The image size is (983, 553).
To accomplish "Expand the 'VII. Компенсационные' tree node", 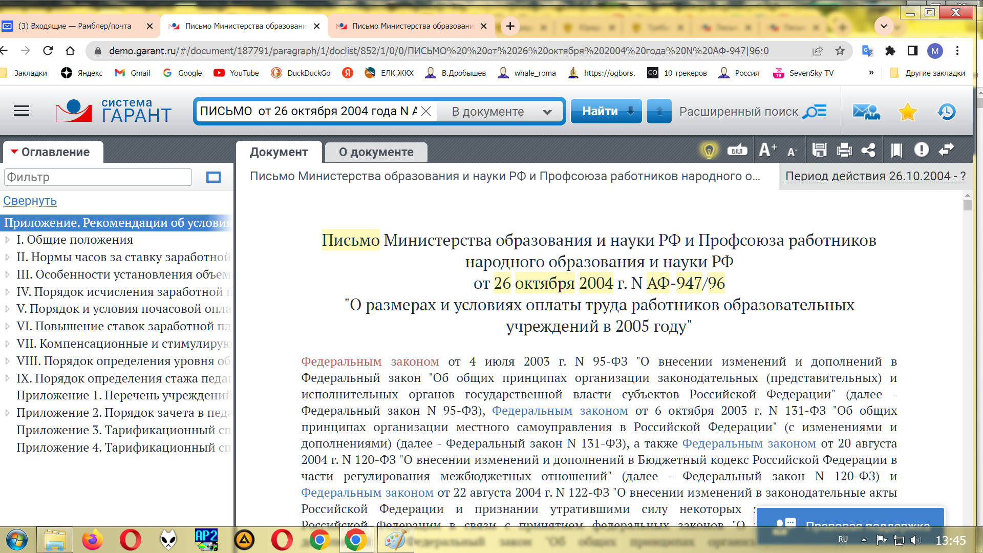I will click(7, 344).
